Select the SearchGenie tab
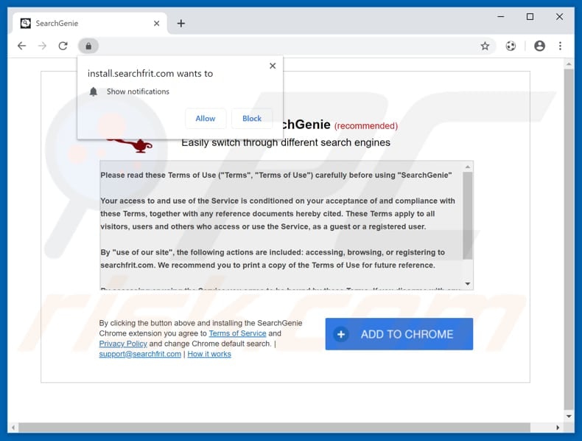The width and height of the screenshot is (582, 441). [89, 24]
